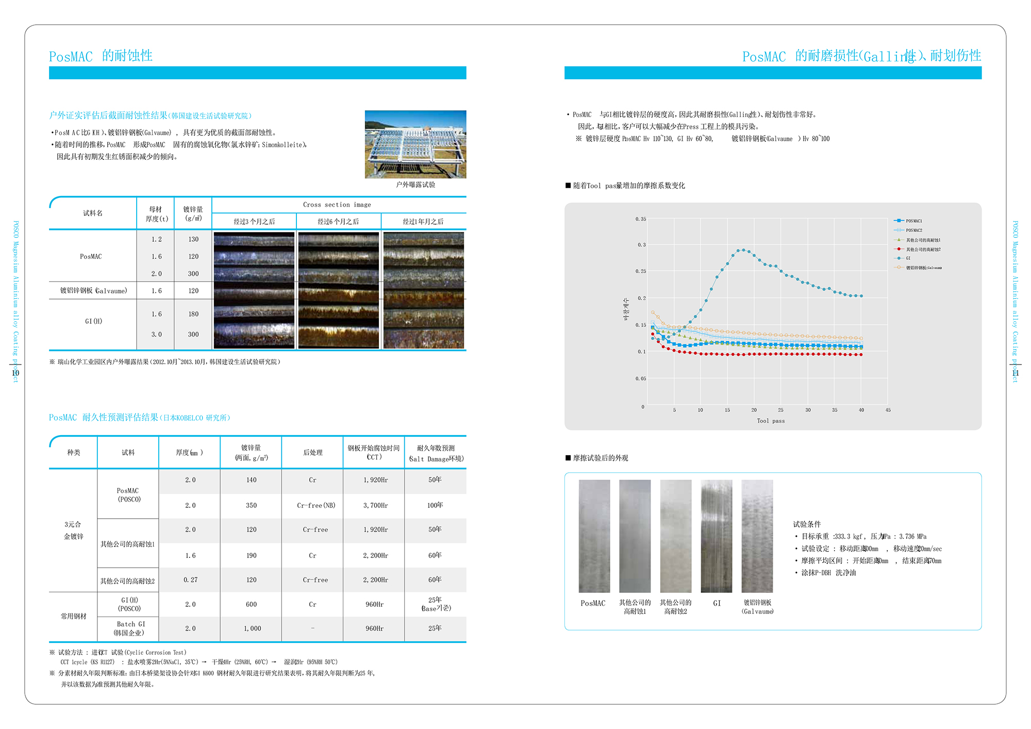Click the 涂抹P-DBH 洗净油 test condition line
This screenshot has width=1031, height=729.
click(825, 573)
